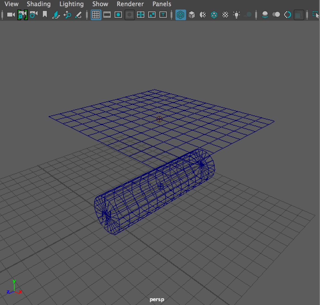Image resolution: width=320 pixels, height=305 pixels.
Task: Open Camera Attributes via gear camera icon
Action: [x=33, y=15]
